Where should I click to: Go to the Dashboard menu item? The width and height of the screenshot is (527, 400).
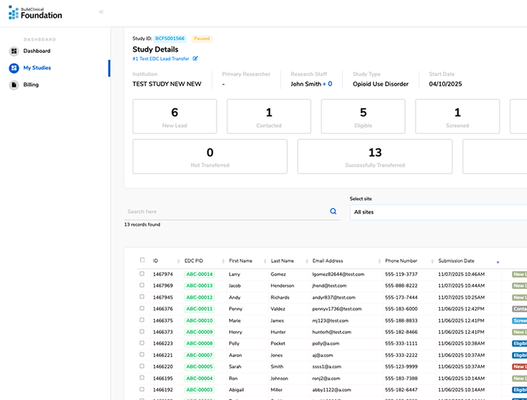(37, 51)
